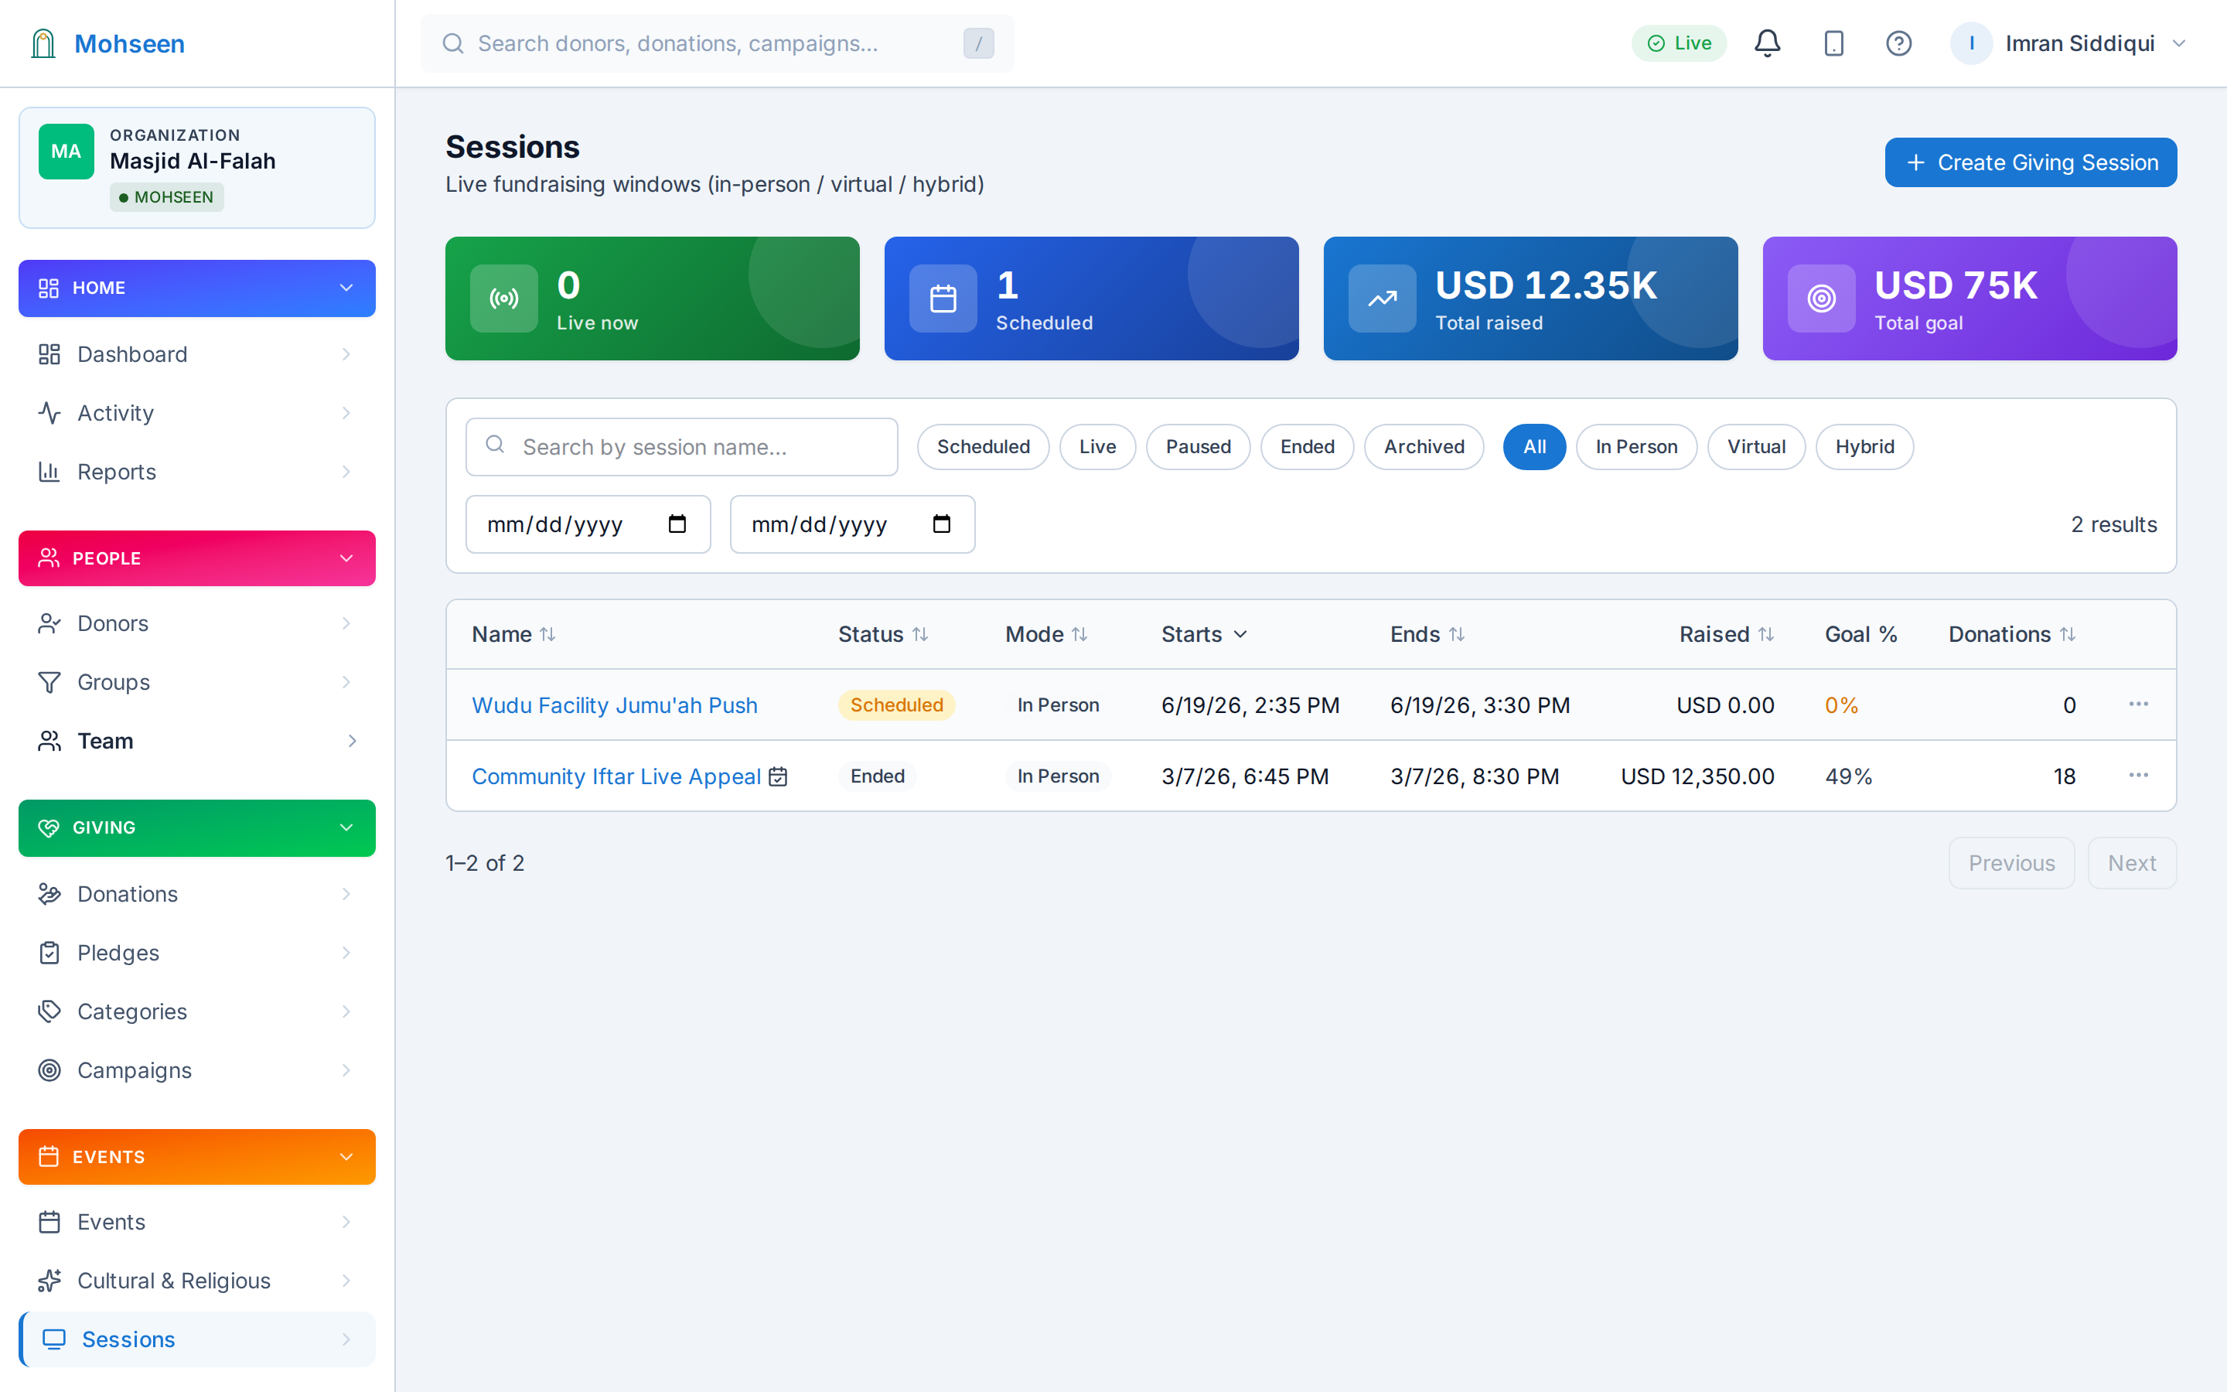Sort table by Ends column
Viewport: 2227px width, 1392px height.
point(1427,634)
